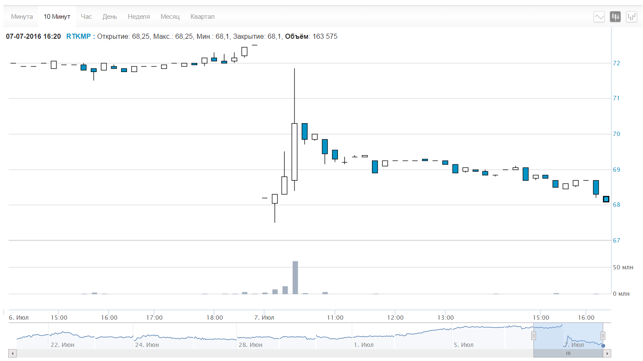Click the Объём: 163 575 value

311,37
